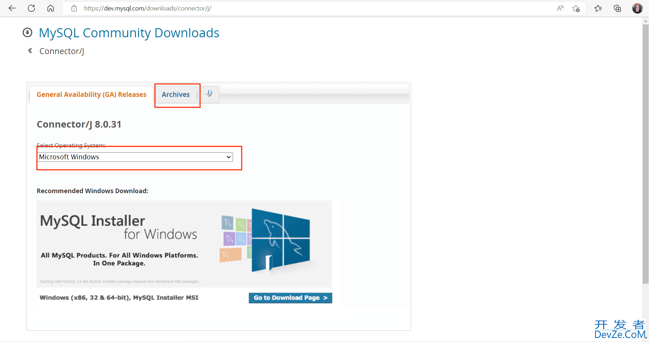Image resolution: width=649 pixels, height=342 pixels.
Task: Reload the page with the refresh icon
Action: click(31, 8)
